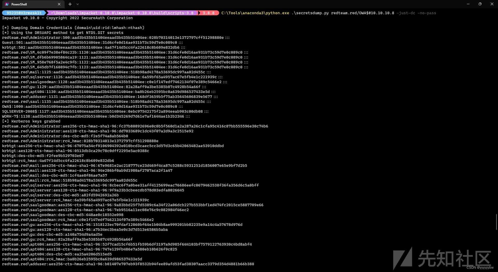Open a new terminal tab
Screen dimensions: 498x272
(70, 4)
